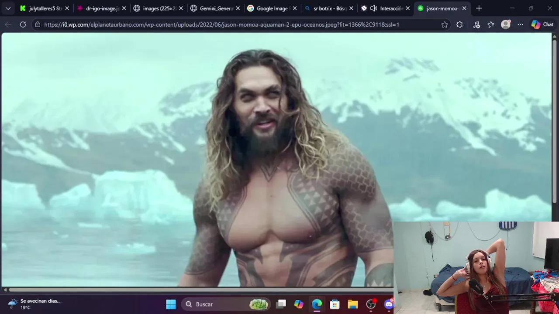Close the Google Image tab
This screenshot has width=559, height=314.
[294, 8]
